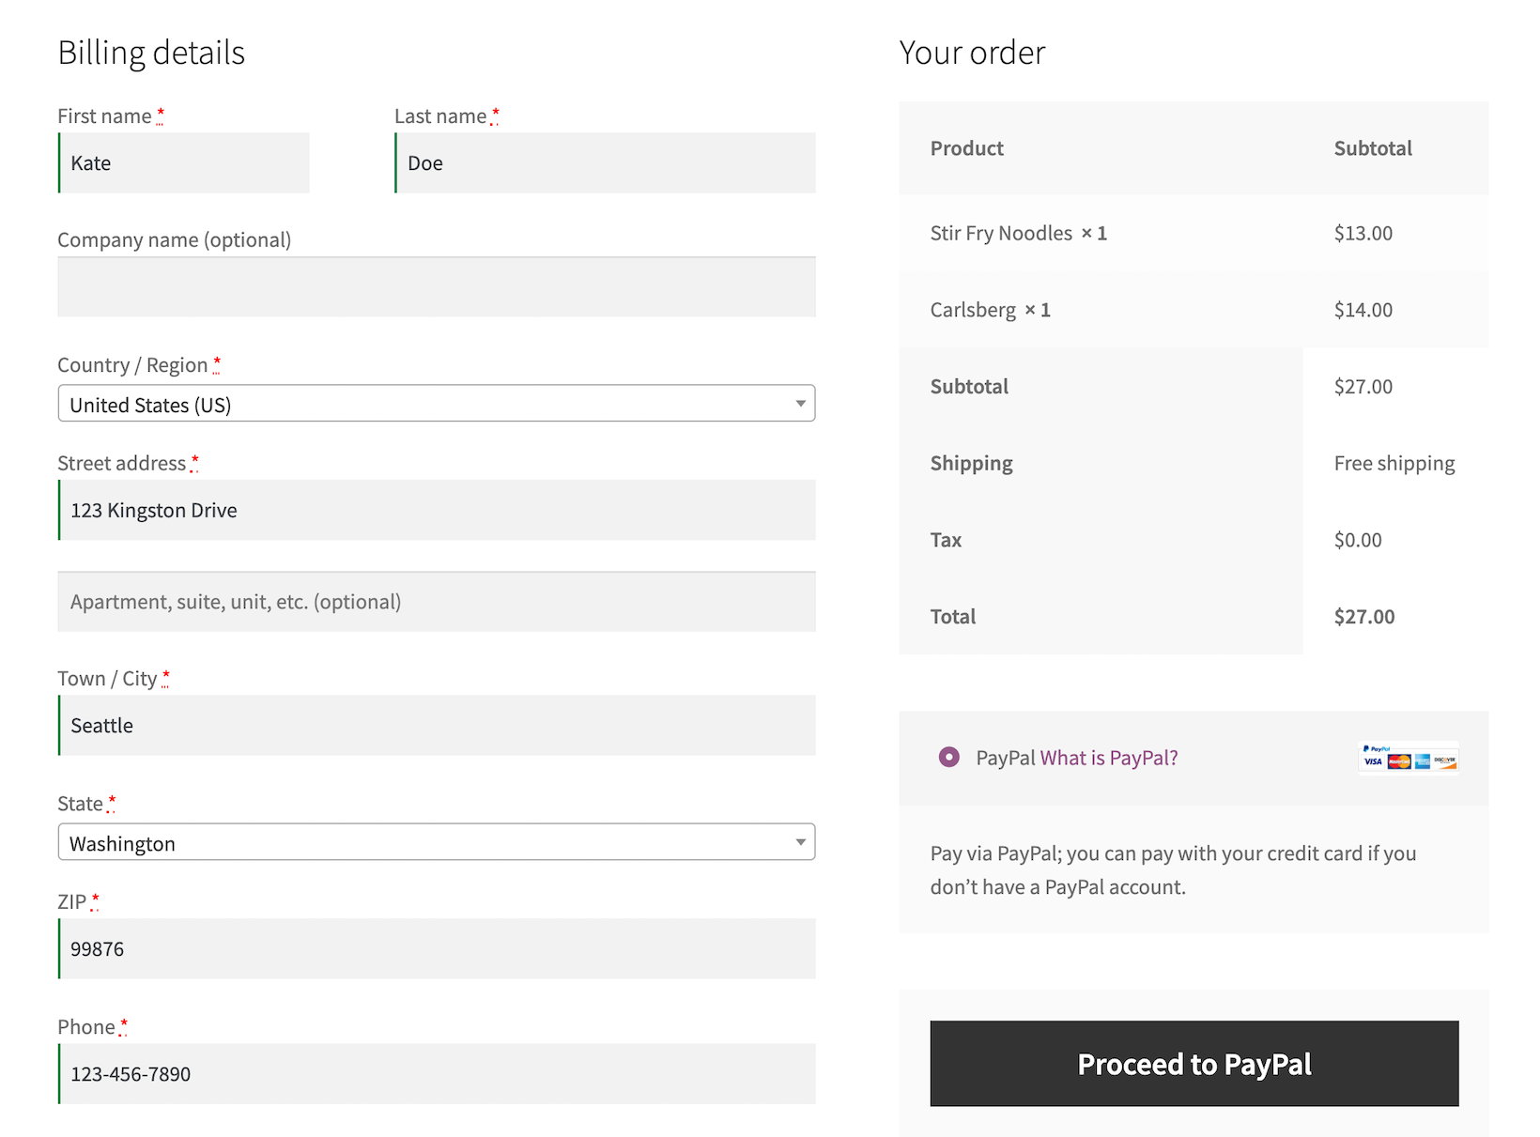
Task: Click the Town / City field containing Seattle
Action: coord(435,725)
